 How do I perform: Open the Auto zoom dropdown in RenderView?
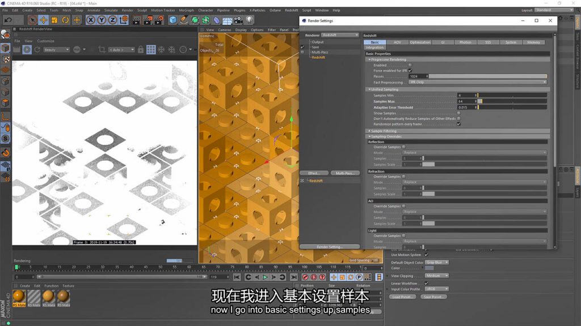121,50
